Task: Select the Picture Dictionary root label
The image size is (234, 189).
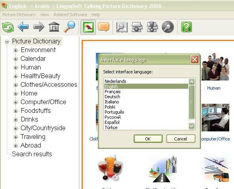Action: [36, 41]
